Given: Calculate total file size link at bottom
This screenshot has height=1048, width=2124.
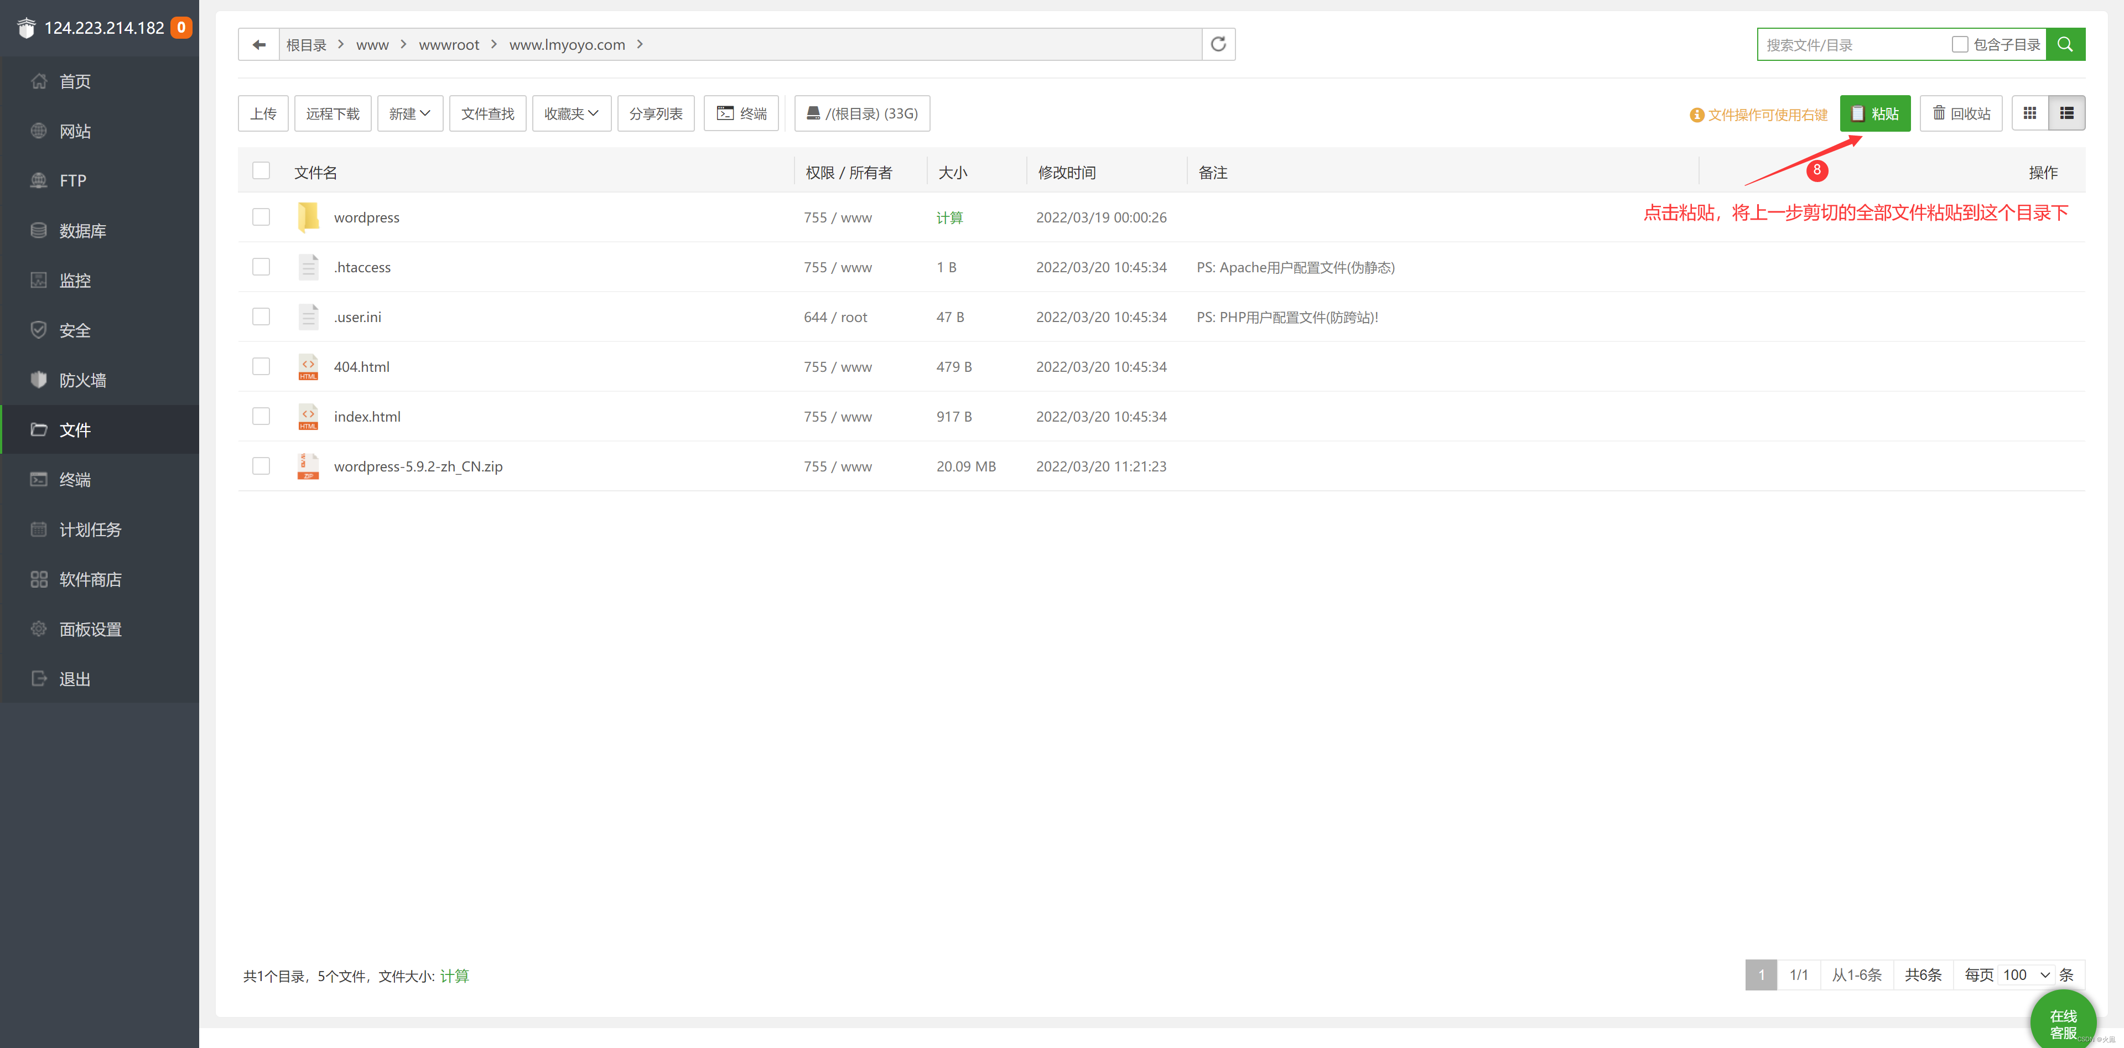Looking at the screenshot, I should [x=454, y=976].
